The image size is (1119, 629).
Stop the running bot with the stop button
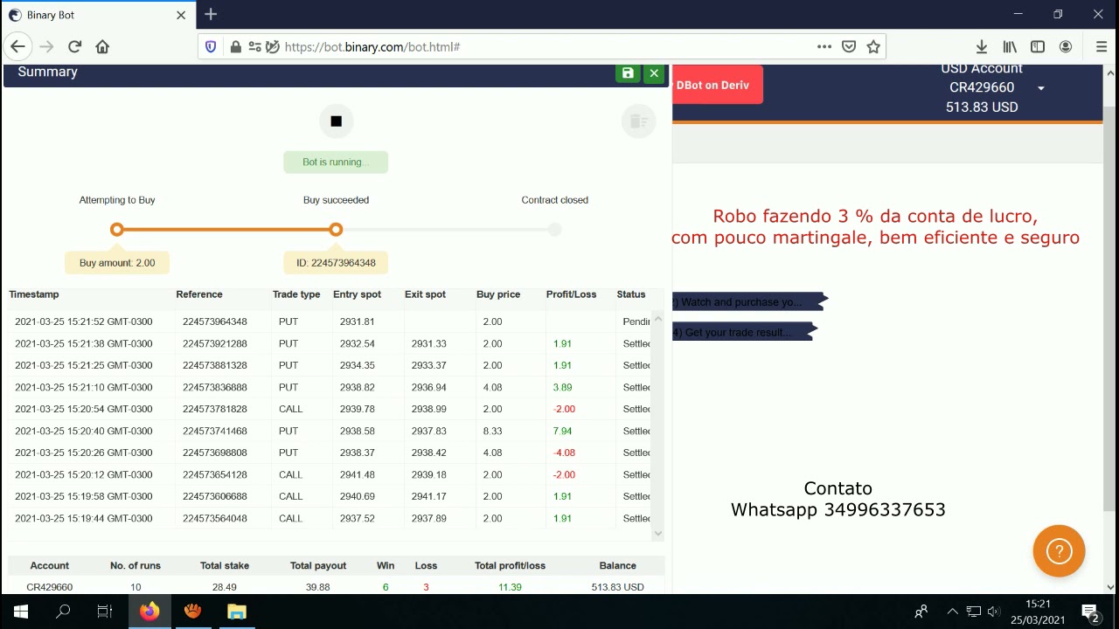tap(336, 121)
